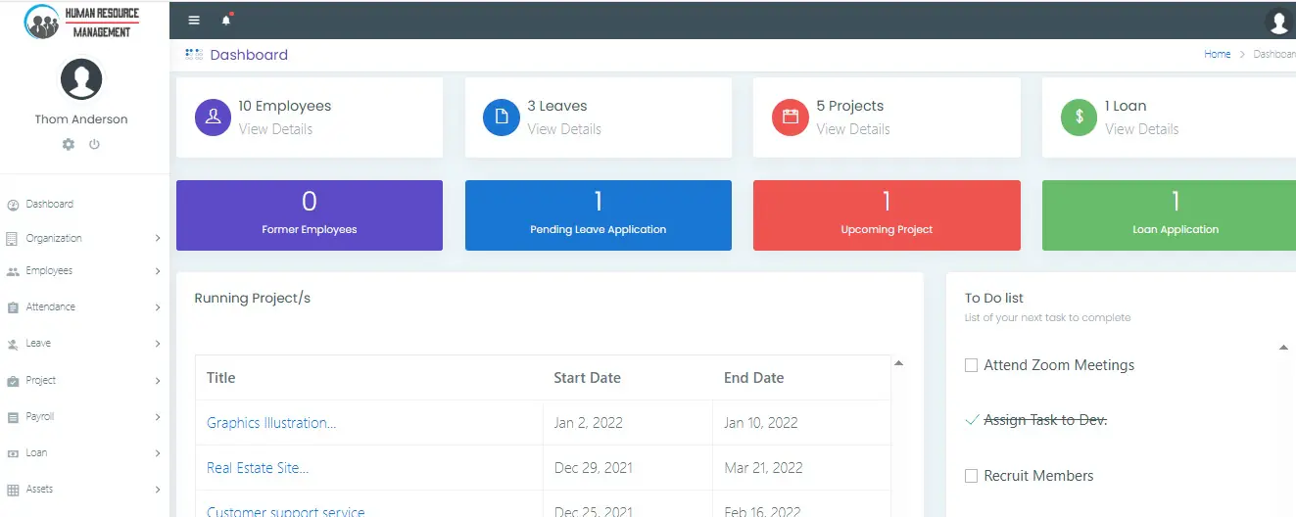1296x517 pixels.
Task: Click the power logout icon
Action: tap(94, 144)
